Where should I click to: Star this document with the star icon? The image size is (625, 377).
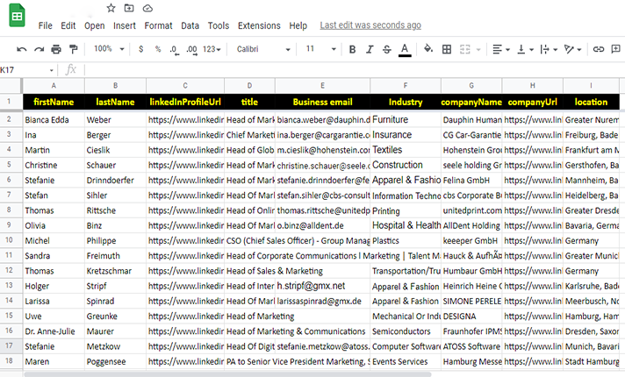[110, 8]
